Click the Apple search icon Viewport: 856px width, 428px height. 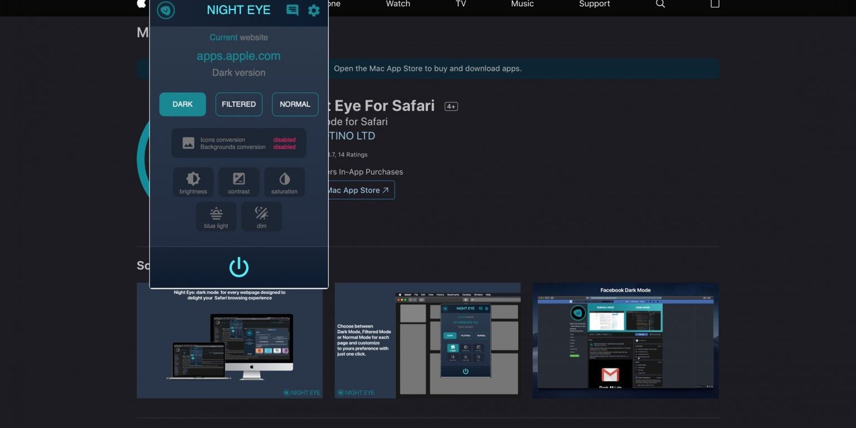coord(660,4)
